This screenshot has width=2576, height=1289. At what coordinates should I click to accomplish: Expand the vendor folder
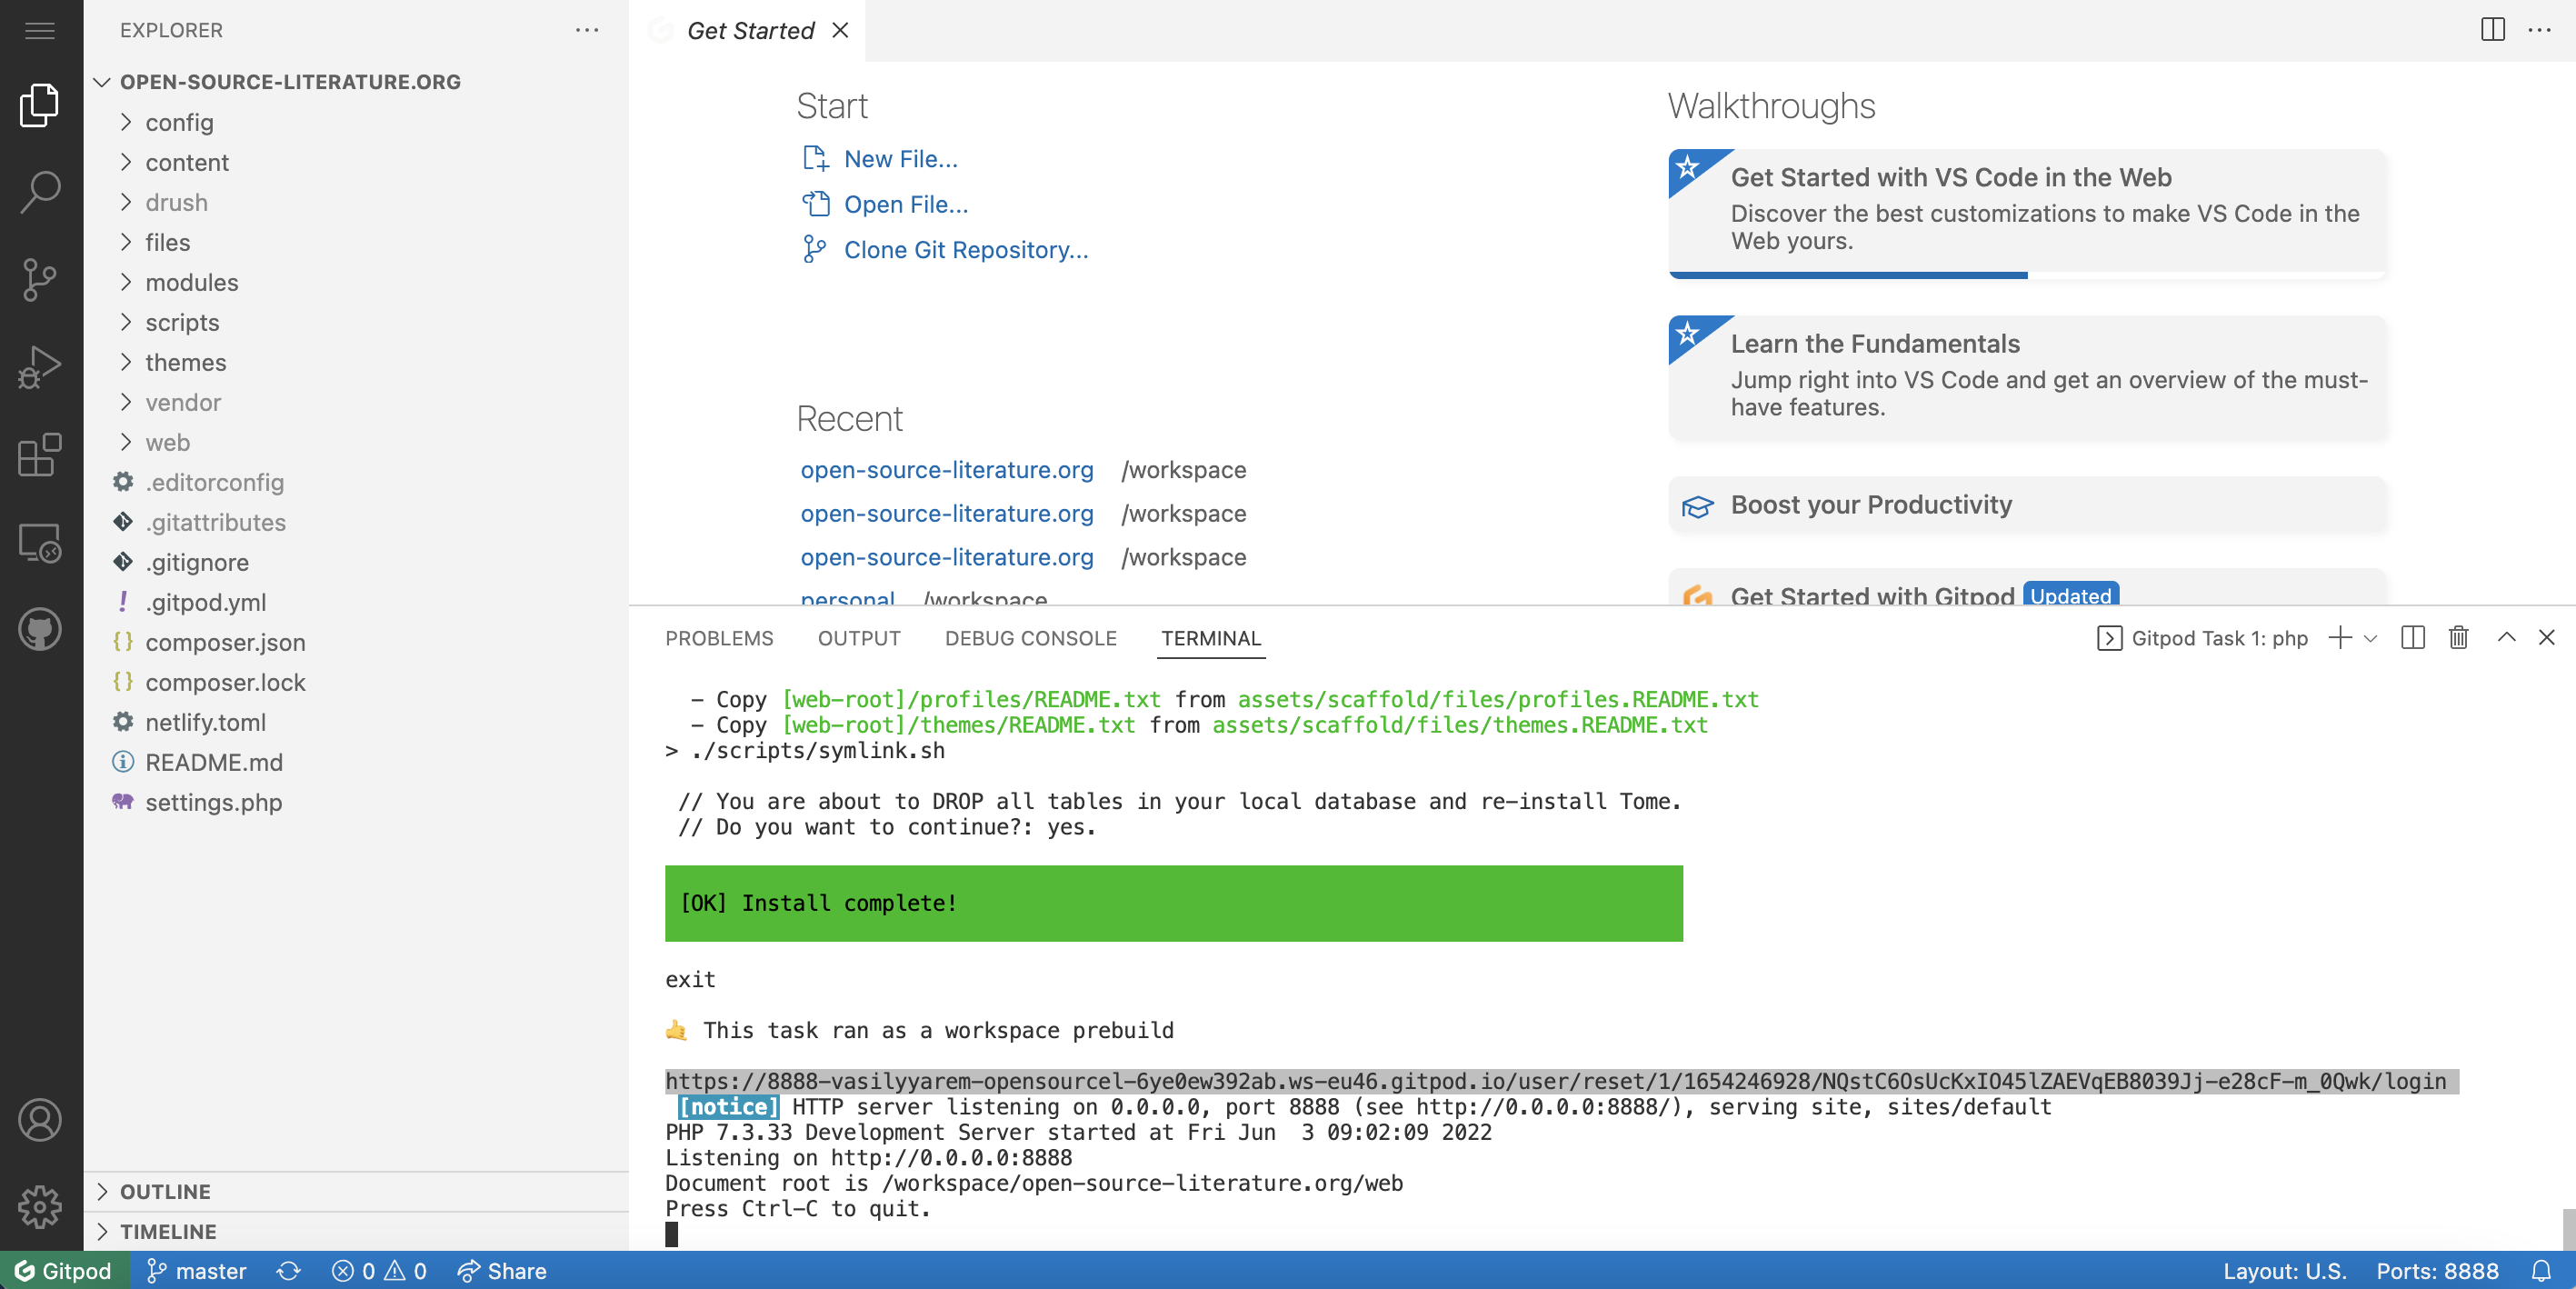pos(356,402)
